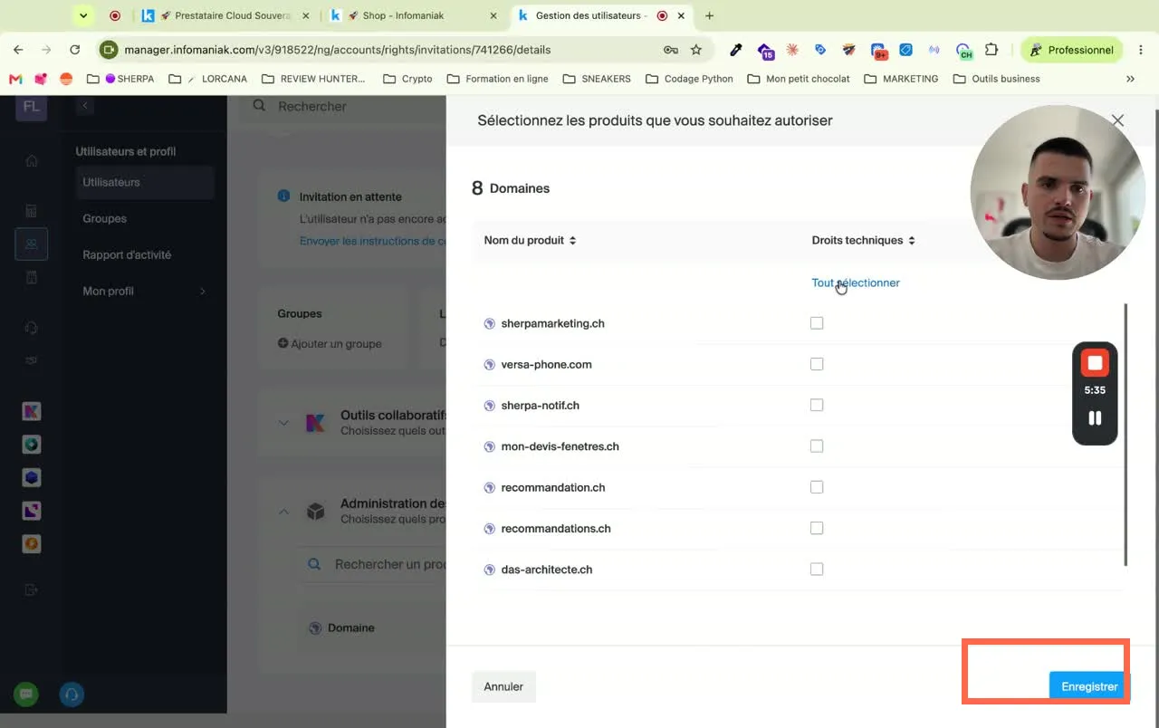The image size is (1159, 728).
Task: Open the Crypto bookmarks folder
Action: pos(408,79)
